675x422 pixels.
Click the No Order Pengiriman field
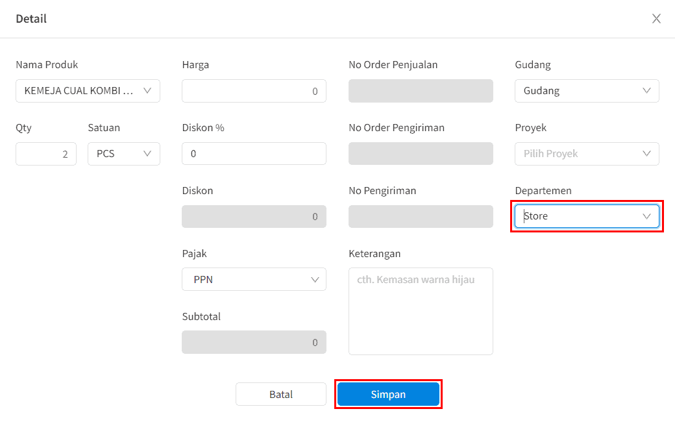point(421,154)
